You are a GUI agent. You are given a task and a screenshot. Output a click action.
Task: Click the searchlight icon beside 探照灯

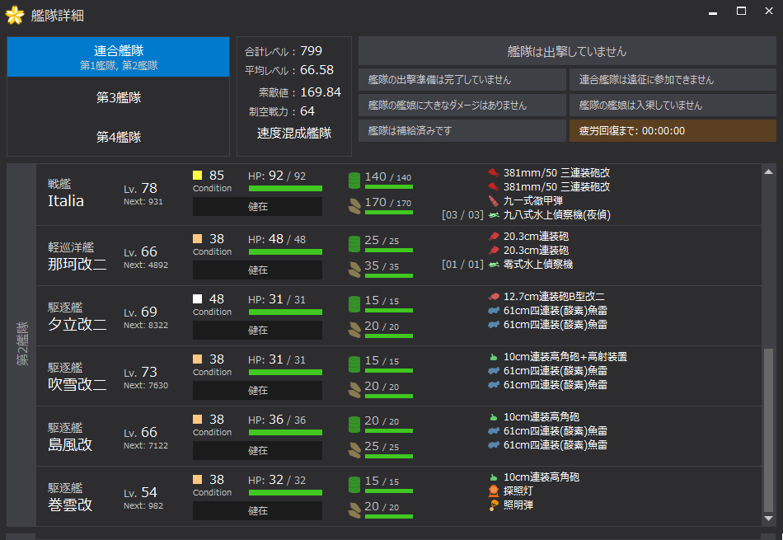coord(493,491)
